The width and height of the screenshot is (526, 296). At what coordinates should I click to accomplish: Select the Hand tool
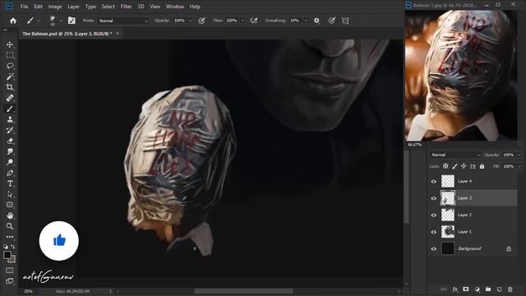point(10,215)
